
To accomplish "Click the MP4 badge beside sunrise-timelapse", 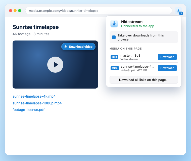I will click(x=115, y=68).
